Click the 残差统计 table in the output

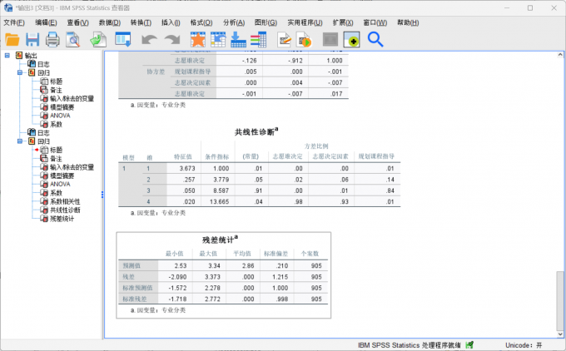click(223, 276)
